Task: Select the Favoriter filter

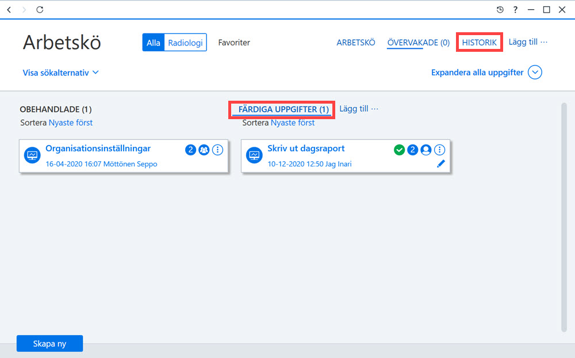Action: pos(234,43)
